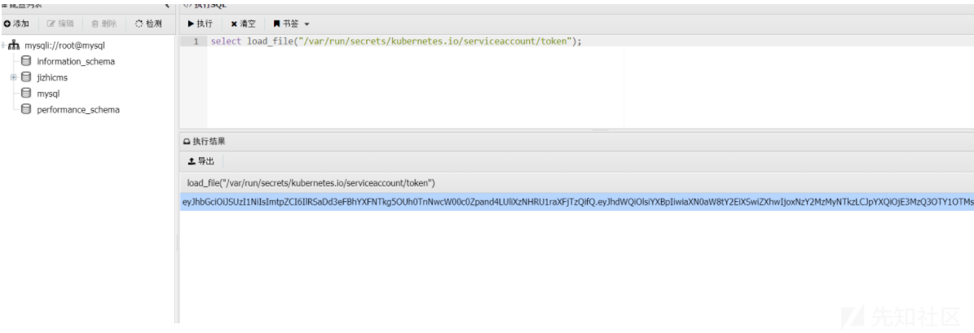Click the greyed 删除 (delete) button

(x=104, y=24)
